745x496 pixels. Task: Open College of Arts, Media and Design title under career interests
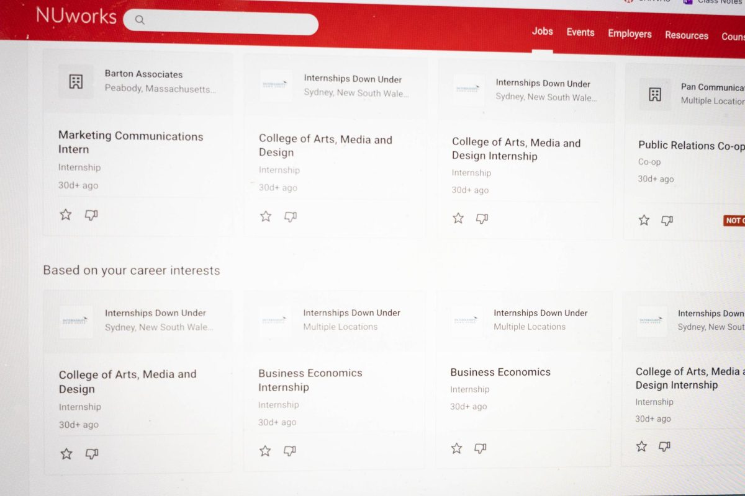[127, 381]
